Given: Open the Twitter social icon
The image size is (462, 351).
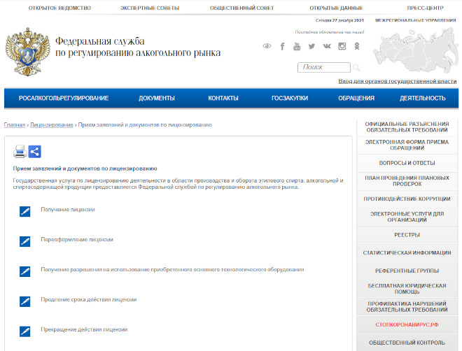Looking at the screenshot, I should point(311,46).
